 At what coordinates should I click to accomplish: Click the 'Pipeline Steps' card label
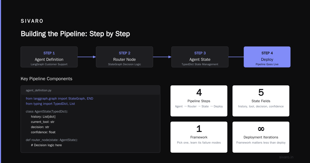199,101
